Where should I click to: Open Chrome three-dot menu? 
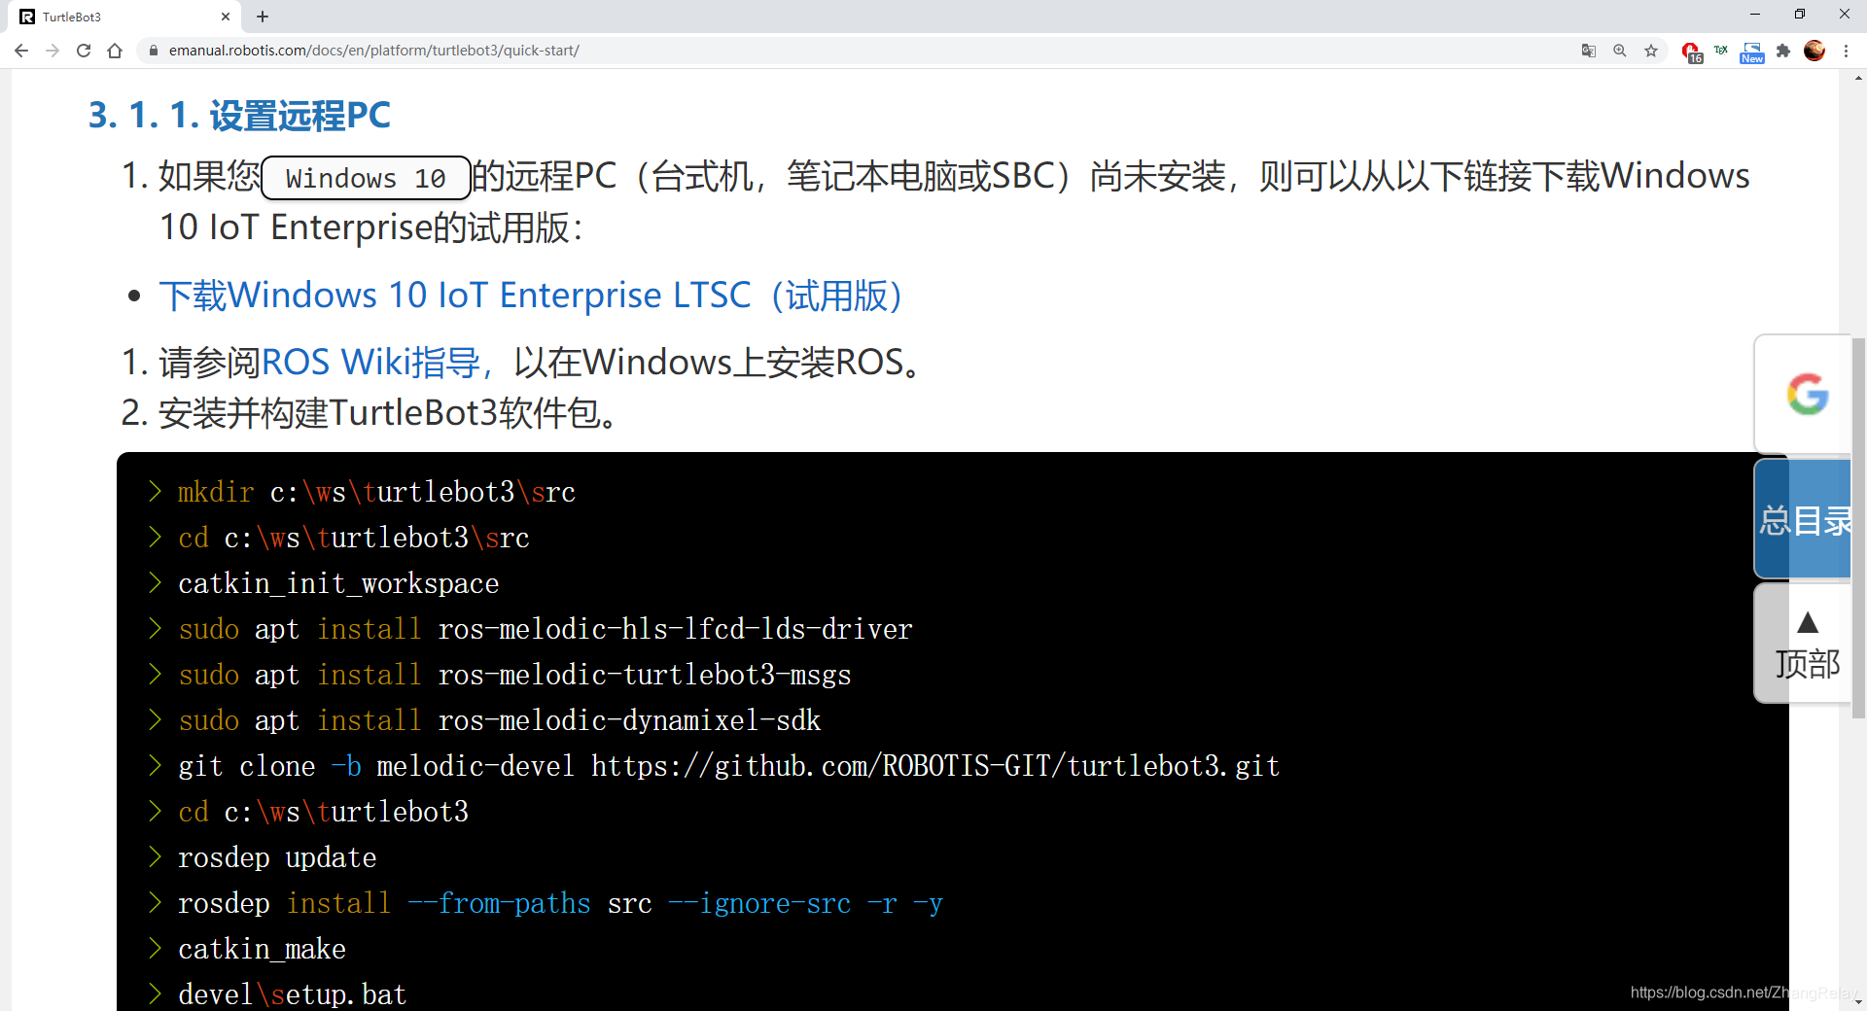(1846, 51)
